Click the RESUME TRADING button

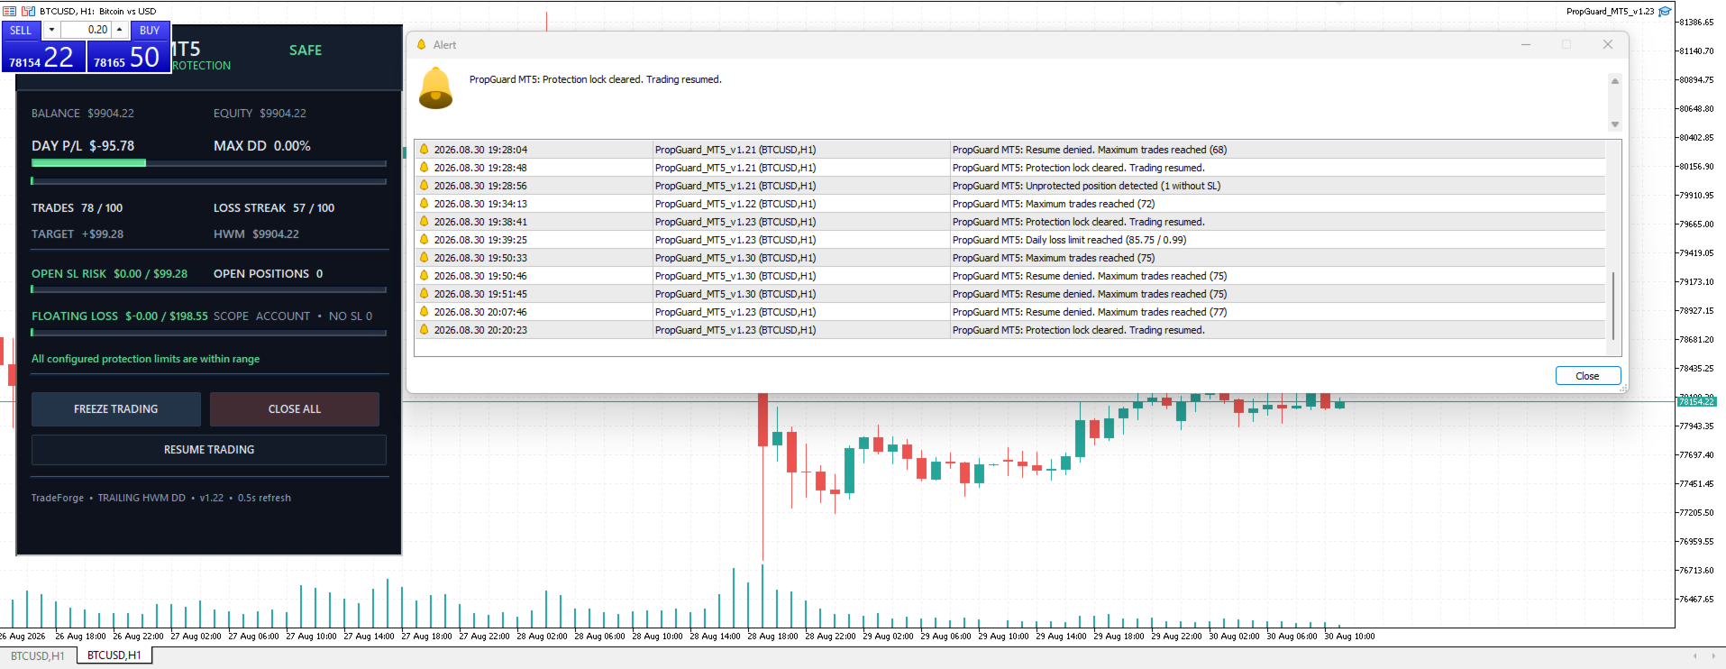pyautogui.click(x=209, y=450)
